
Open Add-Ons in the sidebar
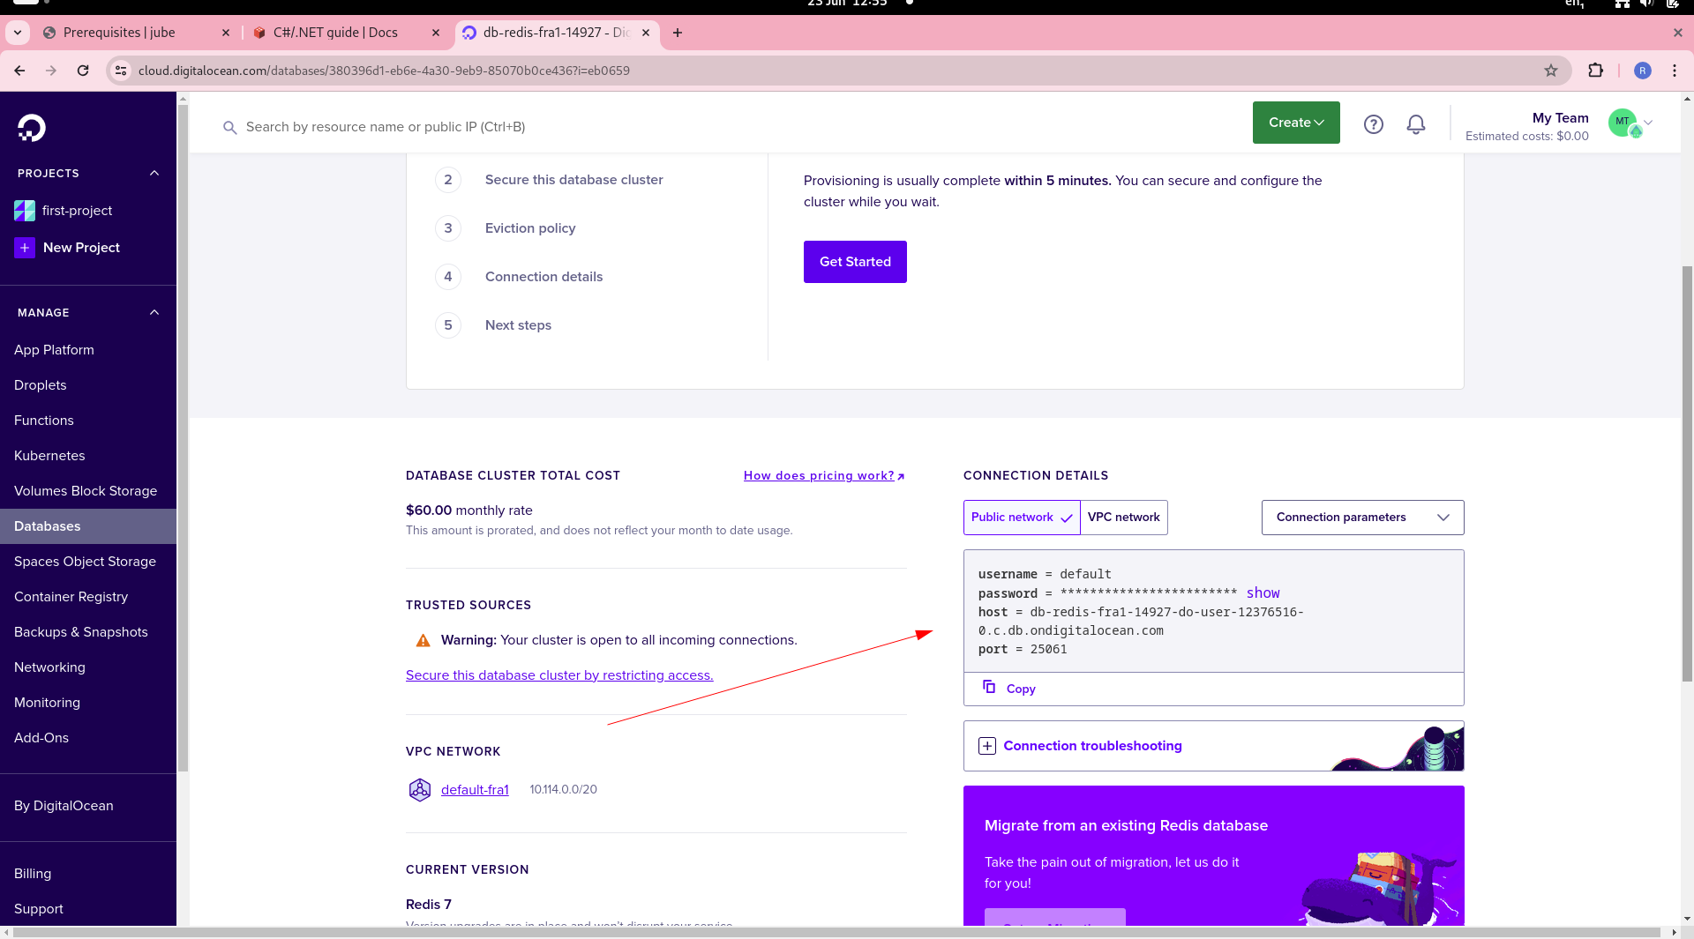click(88, 738)
